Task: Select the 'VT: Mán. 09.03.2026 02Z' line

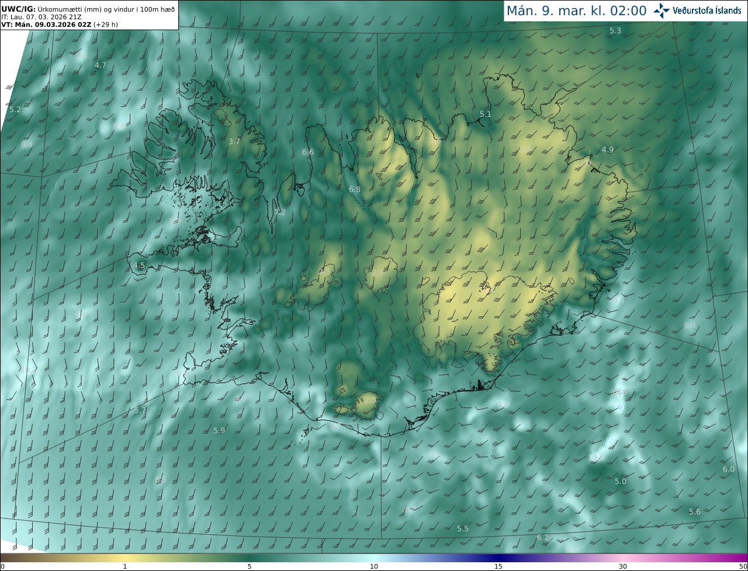Action: point(60,25)
